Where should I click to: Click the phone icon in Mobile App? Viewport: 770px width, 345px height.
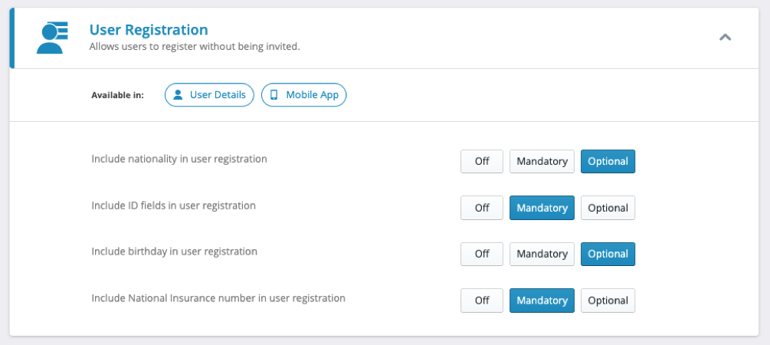(274, 95)
